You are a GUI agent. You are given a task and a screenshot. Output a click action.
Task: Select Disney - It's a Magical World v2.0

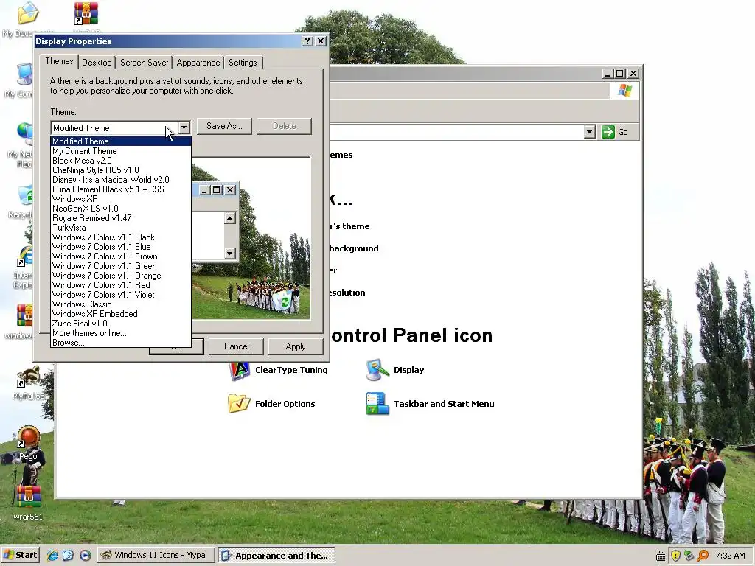tap(121, 180)
